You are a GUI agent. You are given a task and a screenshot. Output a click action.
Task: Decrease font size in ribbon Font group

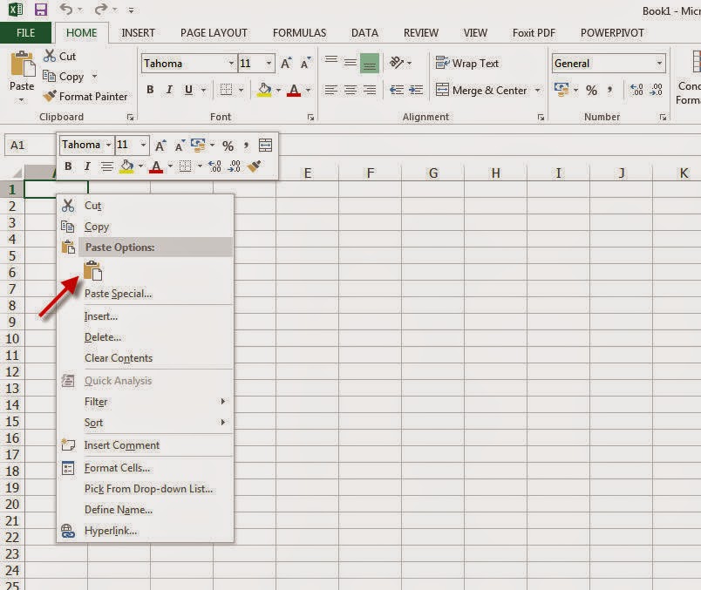pyautogui.click(x=305, y=64)
